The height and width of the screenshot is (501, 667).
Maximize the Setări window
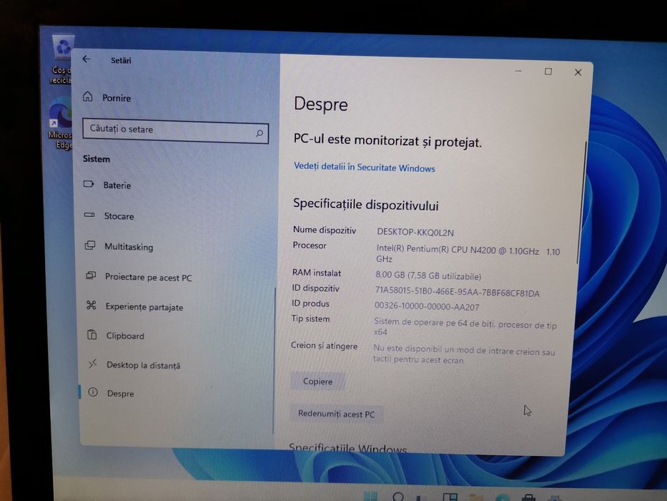548,72
